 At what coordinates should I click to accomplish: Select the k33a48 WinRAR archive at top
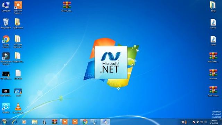(x=67, y=7)
